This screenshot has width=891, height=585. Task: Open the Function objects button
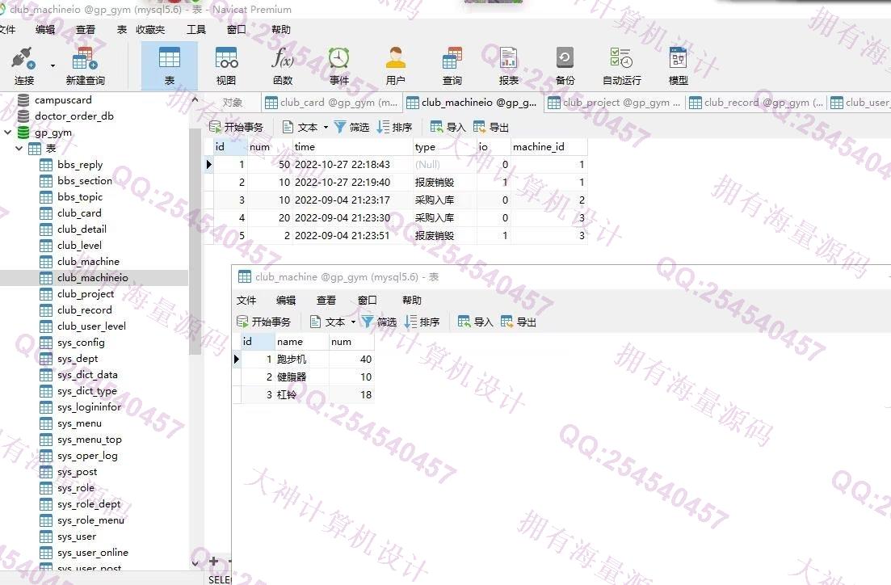[x=283, y=66]
